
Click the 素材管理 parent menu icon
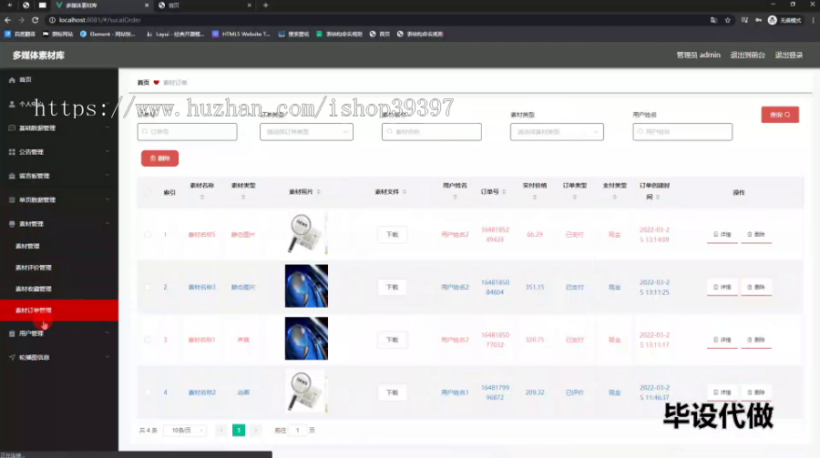pos(12,224)
